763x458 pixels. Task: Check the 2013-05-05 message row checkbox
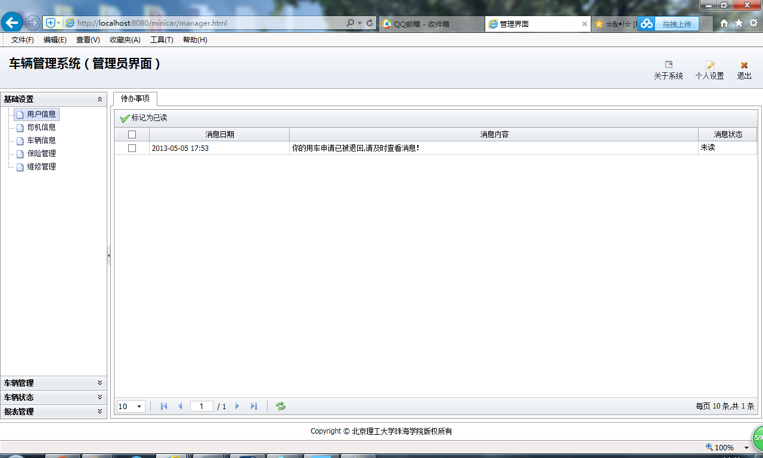coord(132,147)
